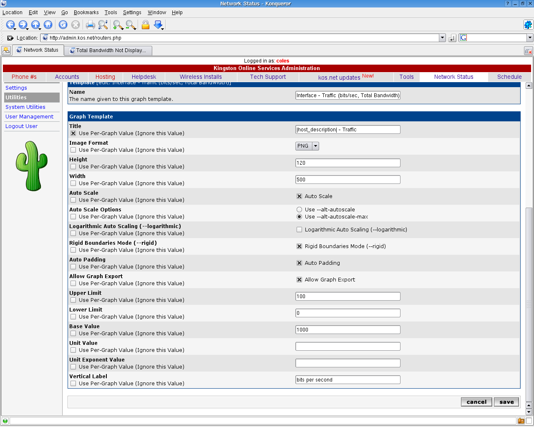
Task: Open the Image Format PNG dropdown
Action: [307, 146]
